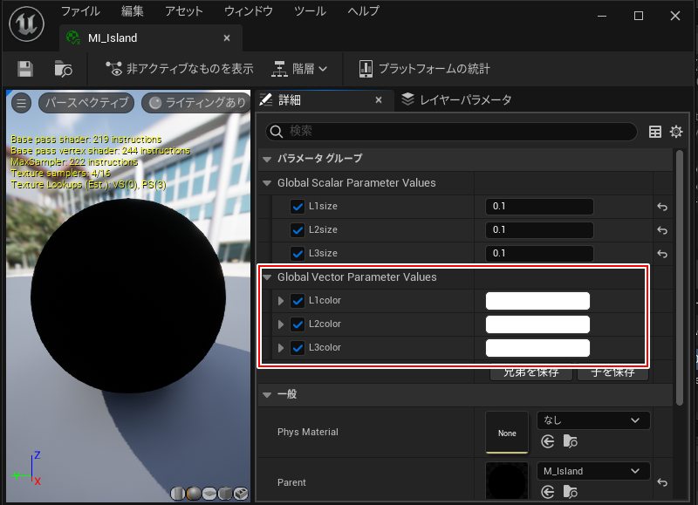This screenshot has width=698, height=505.
Task: Reset L1size to its default value
Action: pyautogui.click(x=662, y=207)
